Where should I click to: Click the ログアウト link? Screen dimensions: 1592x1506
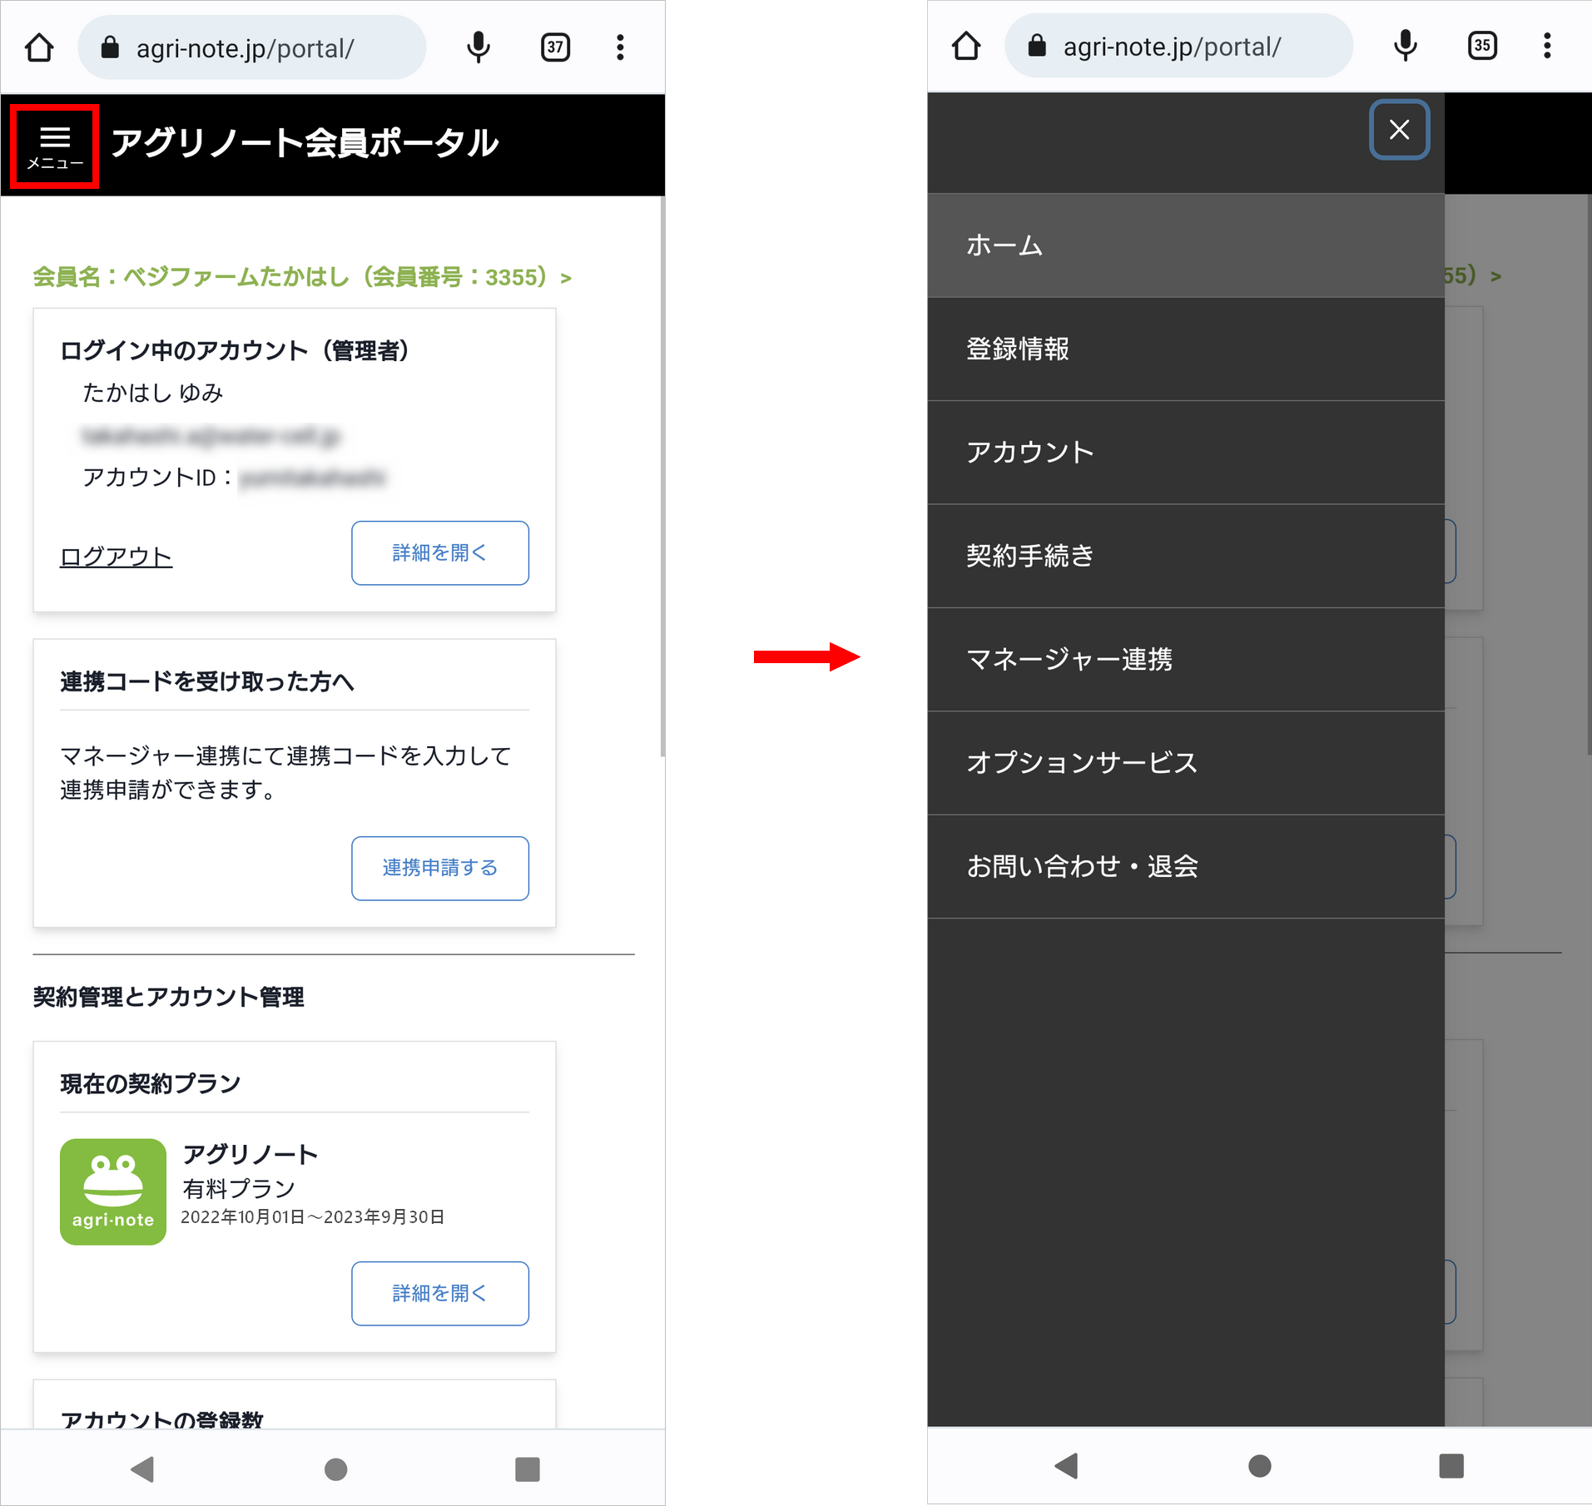click(x=116, y=556)
